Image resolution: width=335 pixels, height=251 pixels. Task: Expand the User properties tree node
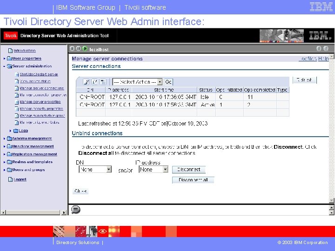click(x=4, y=58)
